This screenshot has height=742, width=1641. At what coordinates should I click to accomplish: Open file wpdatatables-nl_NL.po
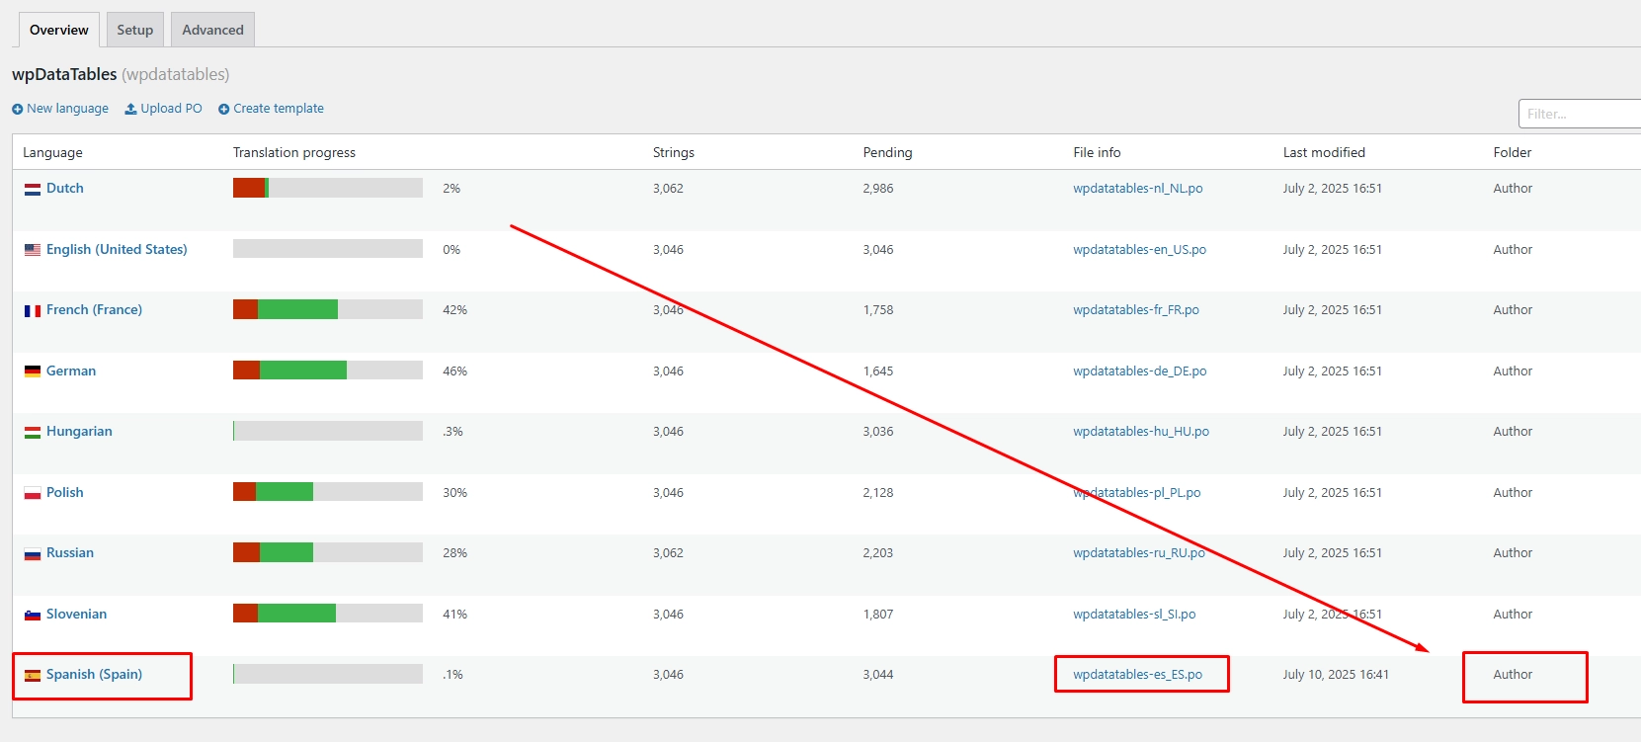click(1138, 188)
